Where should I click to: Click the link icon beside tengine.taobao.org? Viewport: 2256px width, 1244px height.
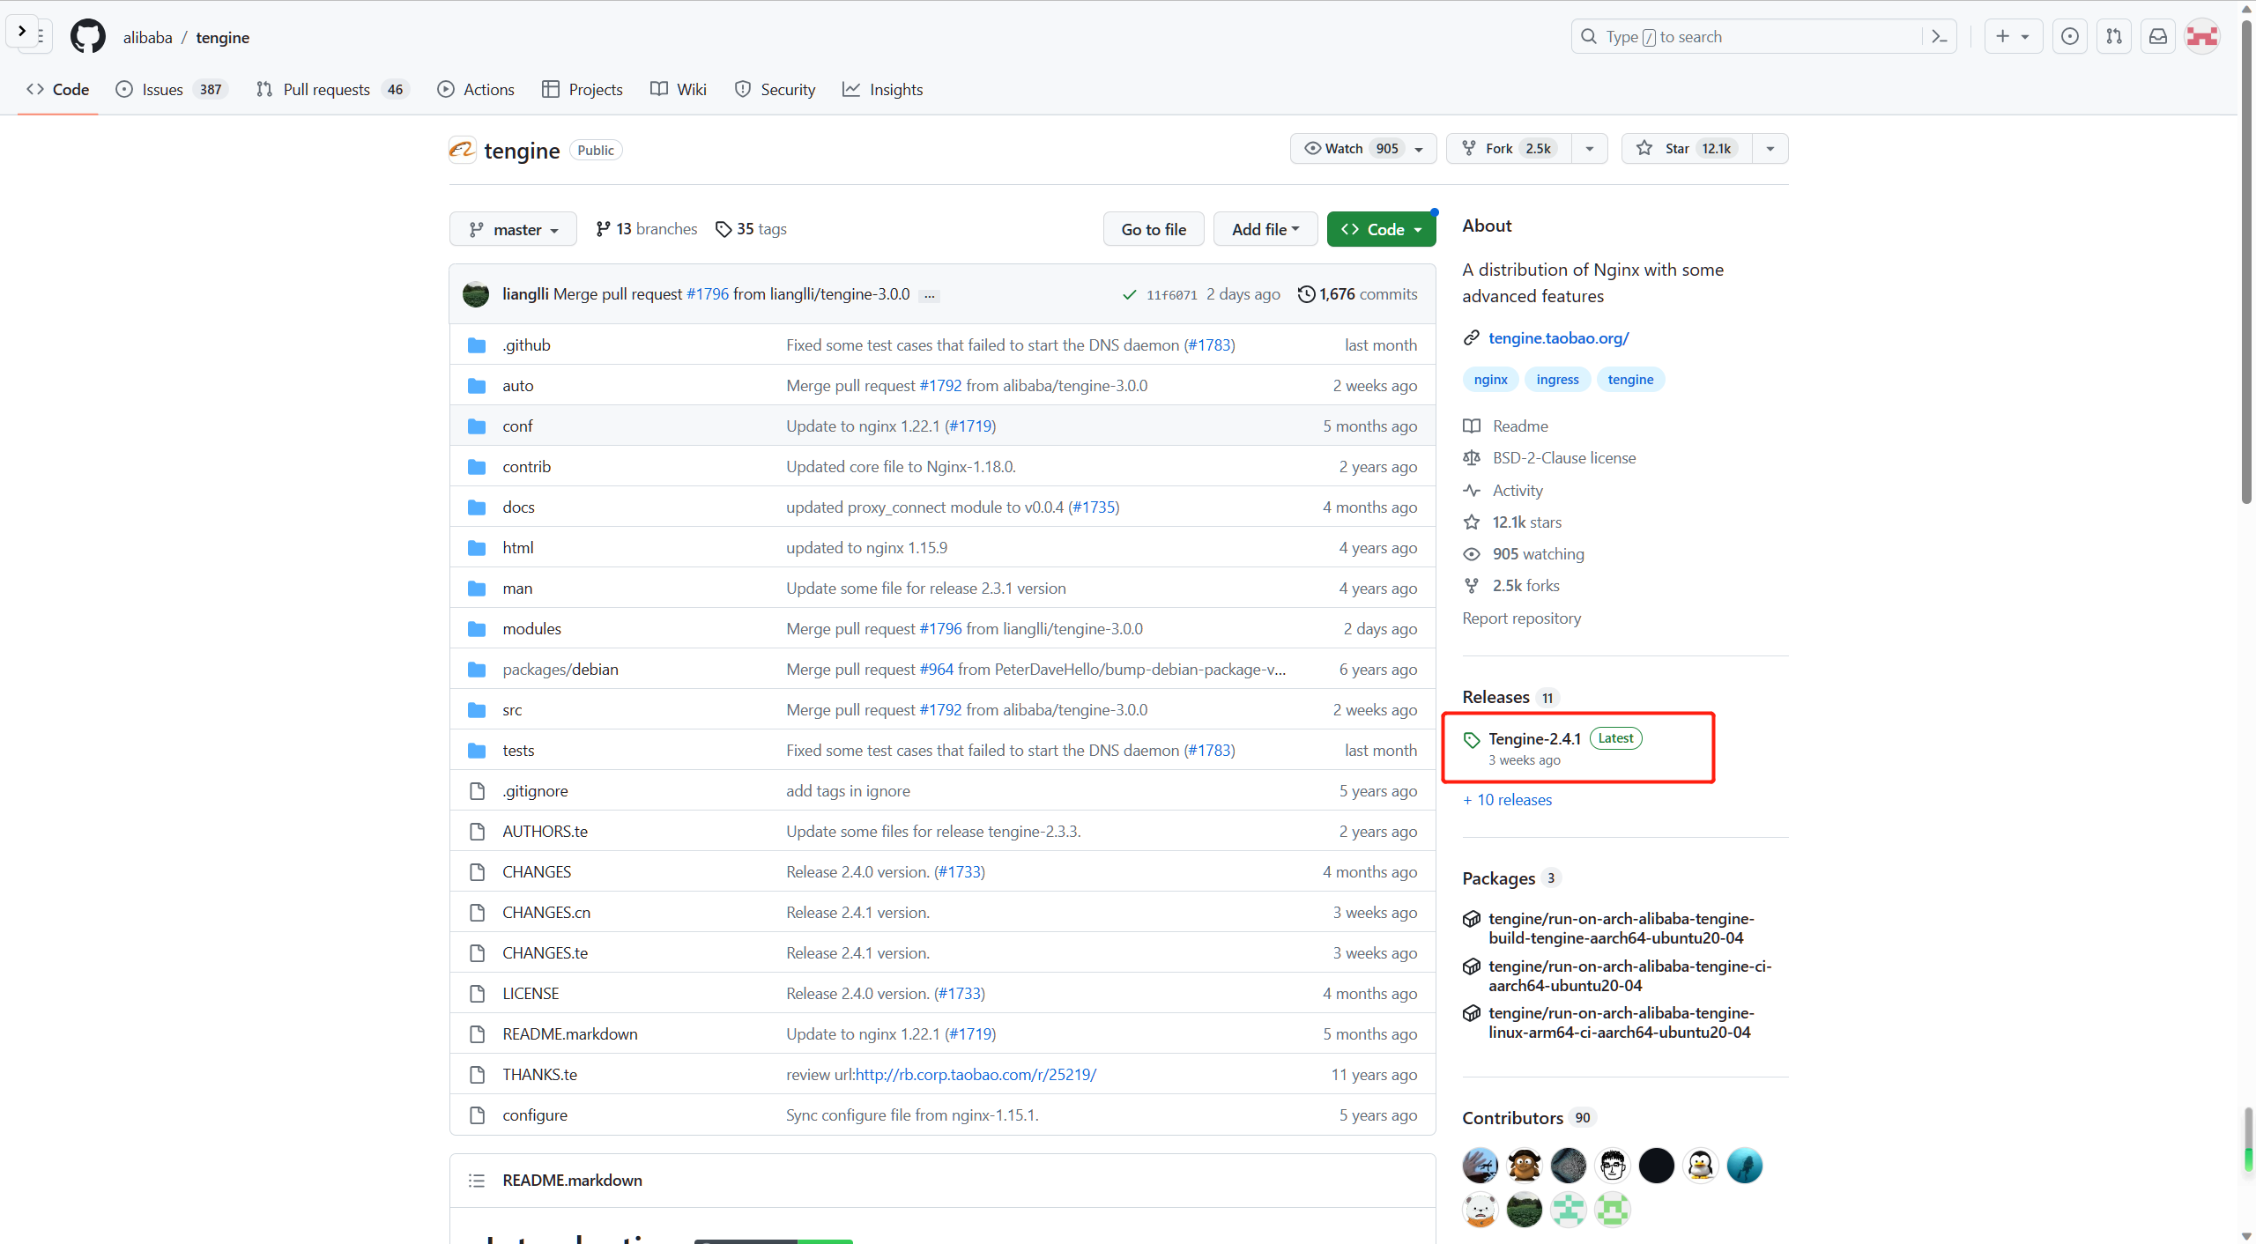(x=1472, y=338)
